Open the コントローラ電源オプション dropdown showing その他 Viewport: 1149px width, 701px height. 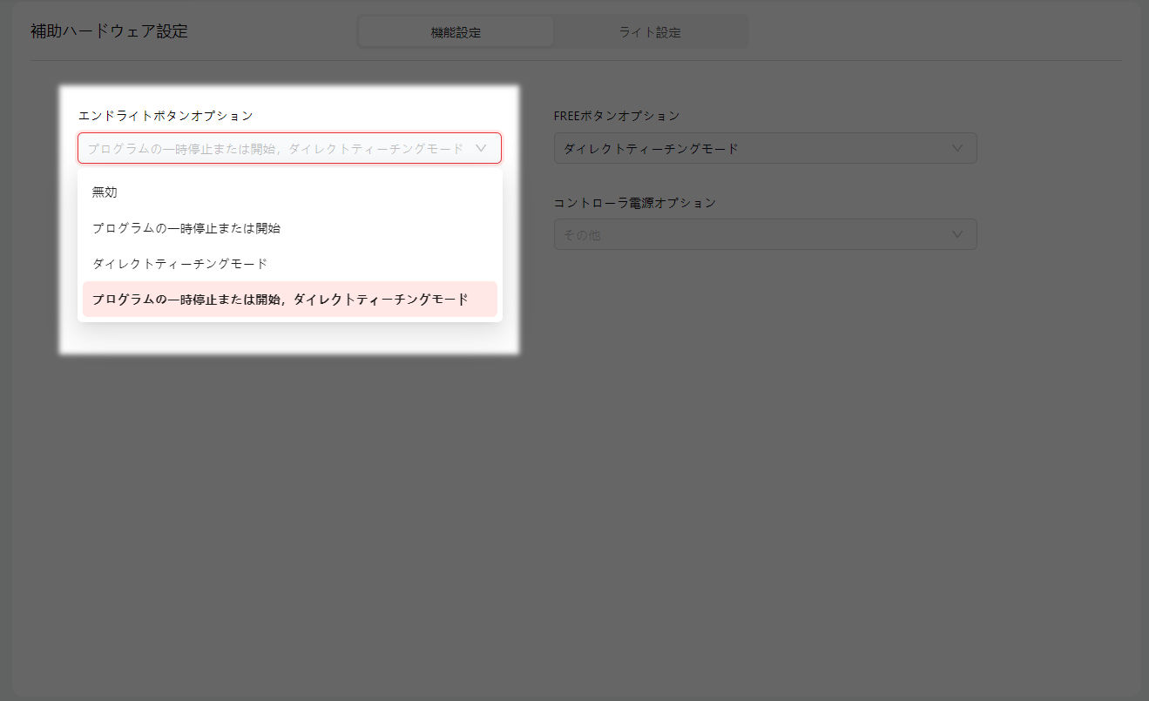tap(765, 234)
